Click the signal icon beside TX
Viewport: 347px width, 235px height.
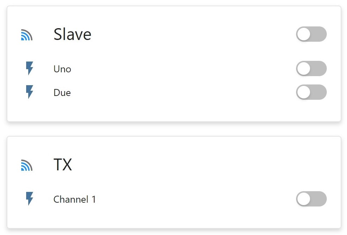27,165
